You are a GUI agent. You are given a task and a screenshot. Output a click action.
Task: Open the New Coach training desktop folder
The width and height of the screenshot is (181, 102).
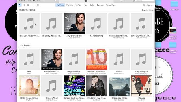coord(173,48)
